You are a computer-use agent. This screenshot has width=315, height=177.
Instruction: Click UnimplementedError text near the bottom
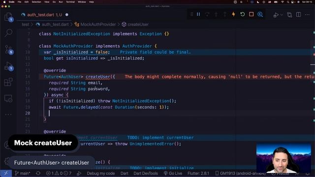152,144
